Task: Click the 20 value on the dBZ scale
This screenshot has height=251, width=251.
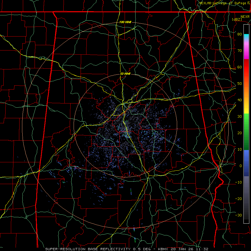Action: click(x=240, y=133)
